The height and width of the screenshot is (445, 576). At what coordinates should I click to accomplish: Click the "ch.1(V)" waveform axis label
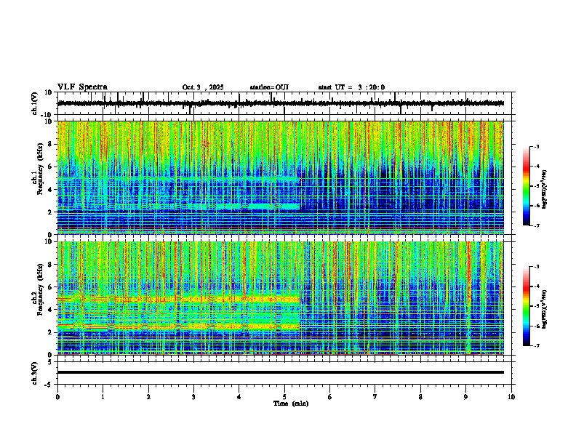click(x=35, y=103)
